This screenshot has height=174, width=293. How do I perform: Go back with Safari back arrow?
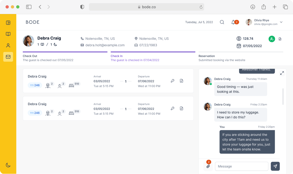[40, 7]
